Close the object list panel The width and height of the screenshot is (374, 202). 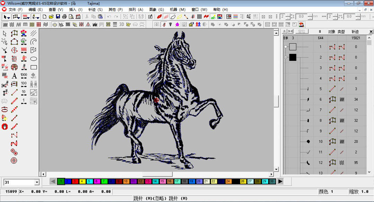371,32
